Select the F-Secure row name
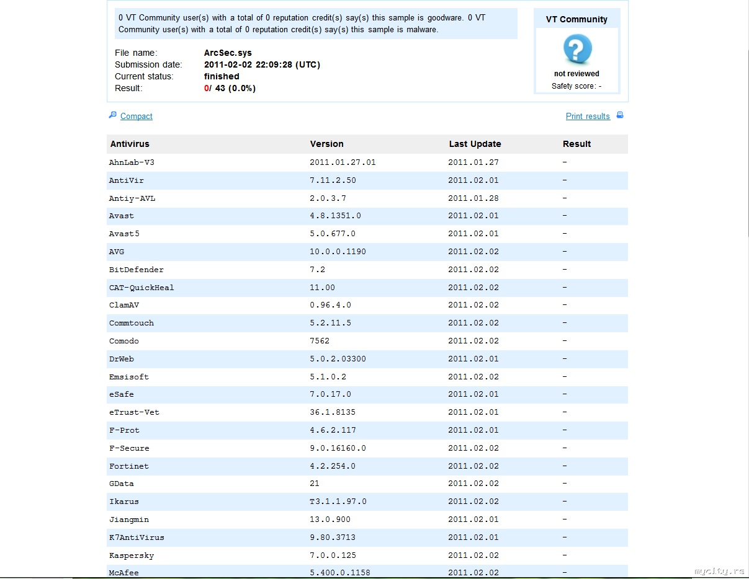 (129, 448)
